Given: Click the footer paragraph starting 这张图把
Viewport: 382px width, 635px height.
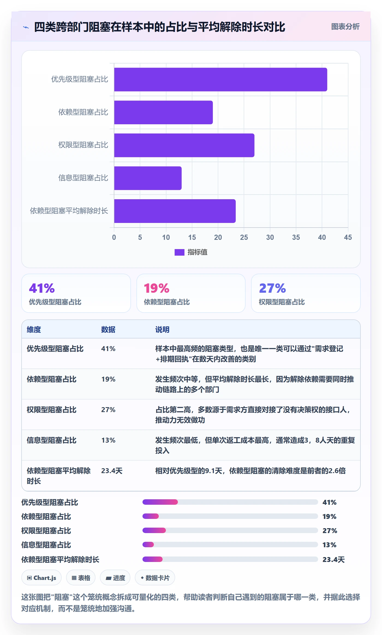Looking at the screenshot, I should pyautogui.click(x=191, y=603).
